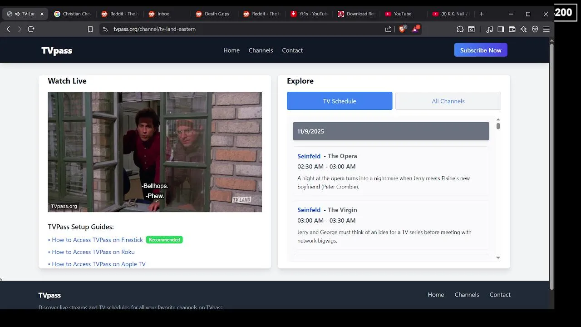Screen dimensions: 581x327
Task: Open Channels in the top navigation
Action: (x=261, y=50)
